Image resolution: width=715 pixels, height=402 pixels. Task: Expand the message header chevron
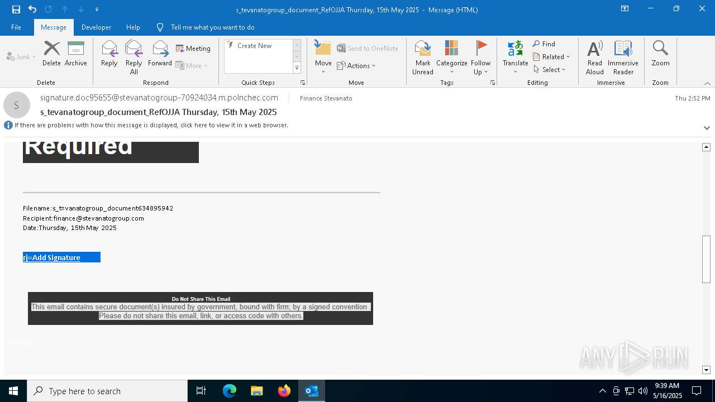point(707,128)
